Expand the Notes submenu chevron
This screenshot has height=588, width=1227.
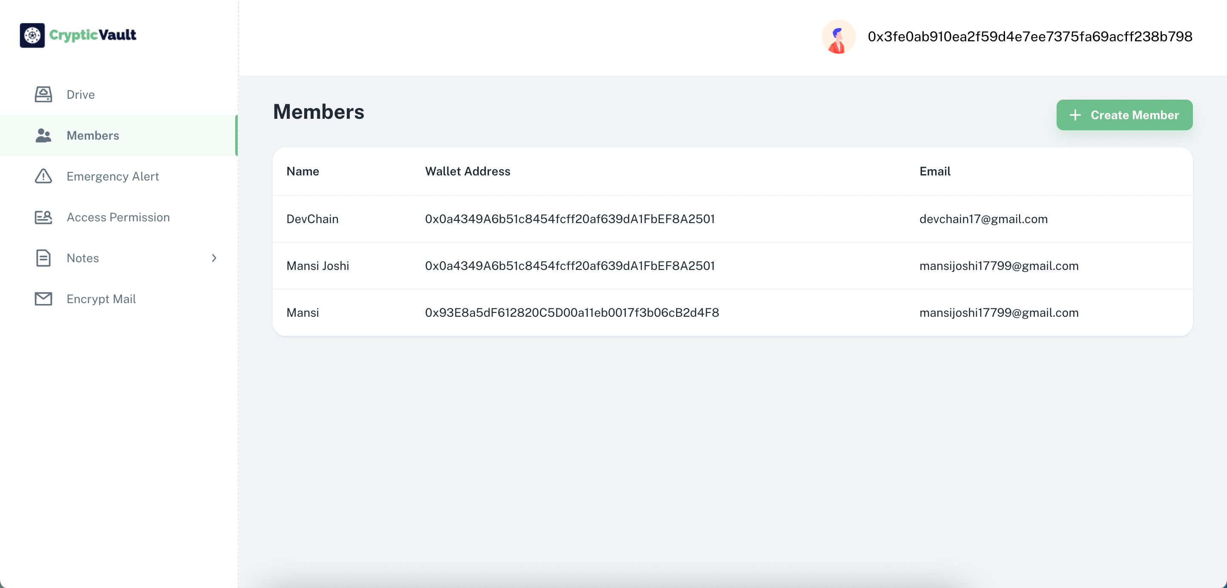point(214,258)
